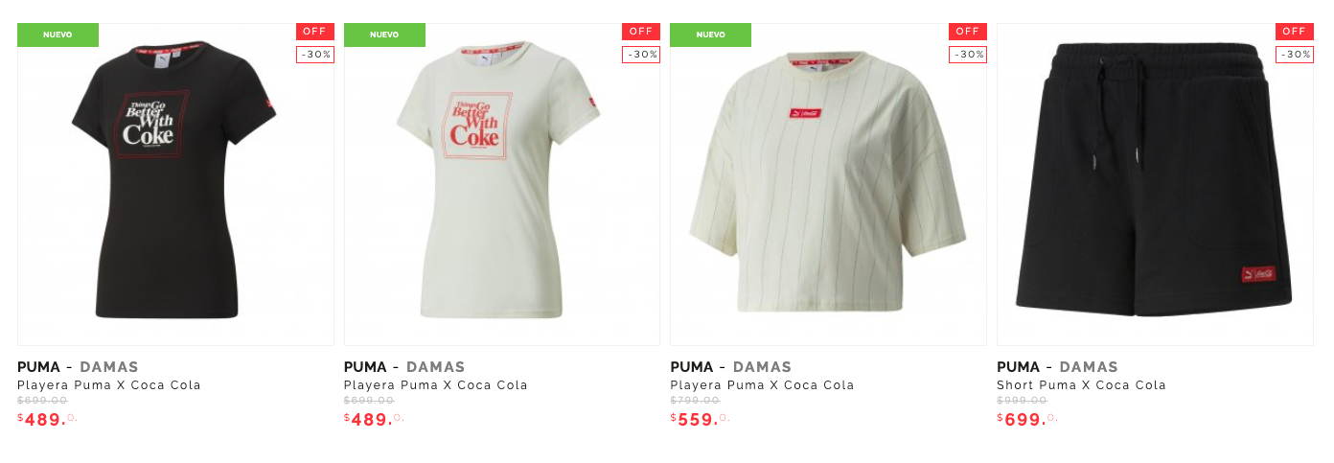
Task: Click the NUEVO badge on the black t-shirt
Action: click(x=57, y=35)
